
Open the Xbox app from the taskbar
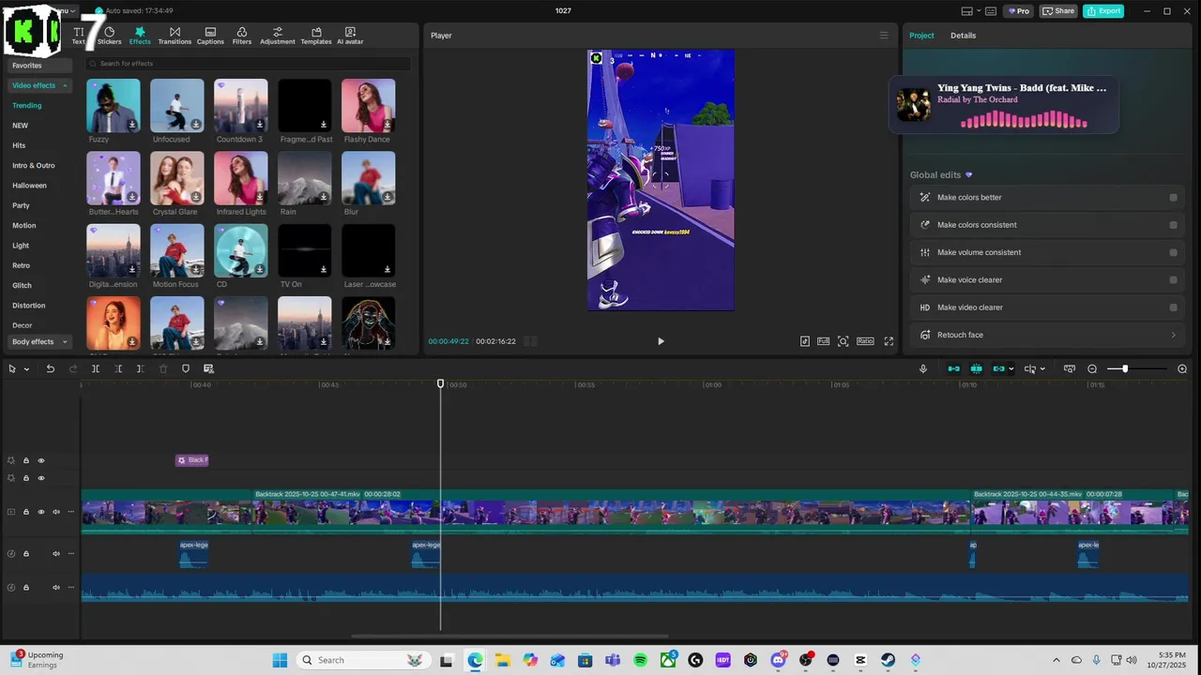coord(668,660)
